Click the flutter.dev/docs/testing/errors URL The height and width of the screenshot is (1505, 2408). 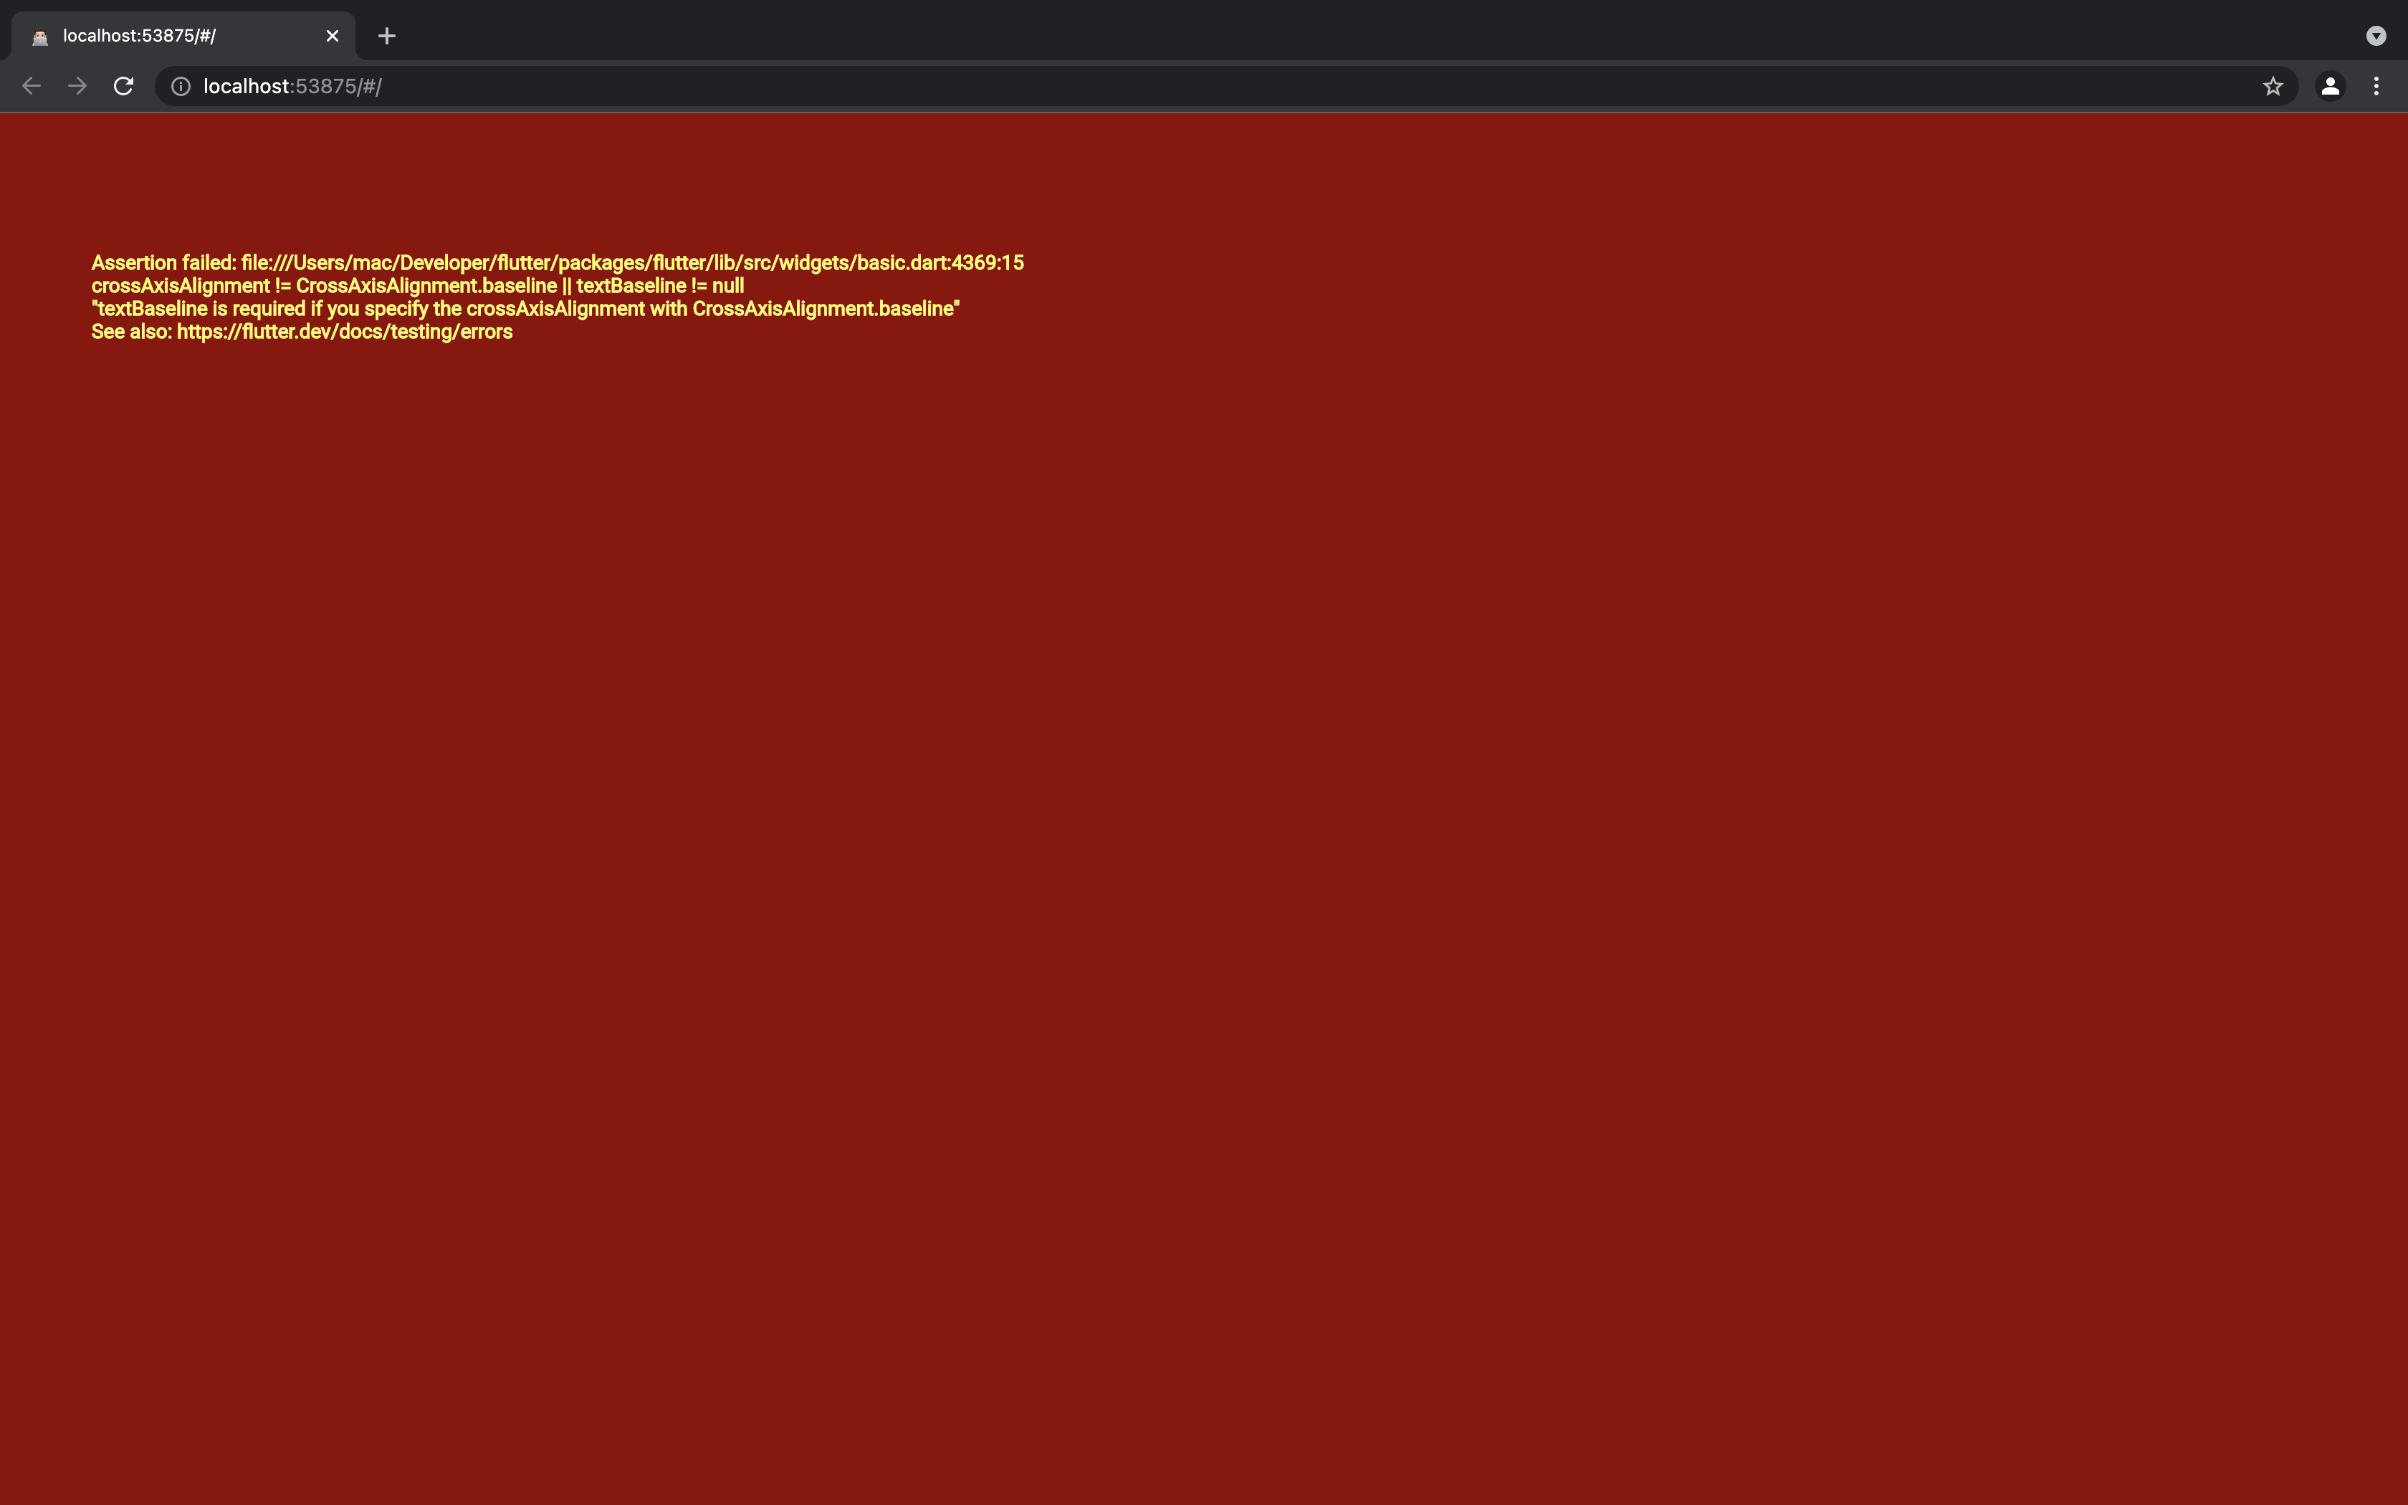coord(344,331)
